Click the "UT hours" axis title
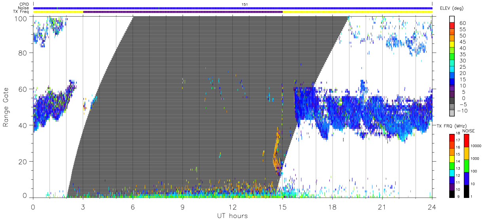Screen dimensions: 486x224 click(x=232, y=216)
